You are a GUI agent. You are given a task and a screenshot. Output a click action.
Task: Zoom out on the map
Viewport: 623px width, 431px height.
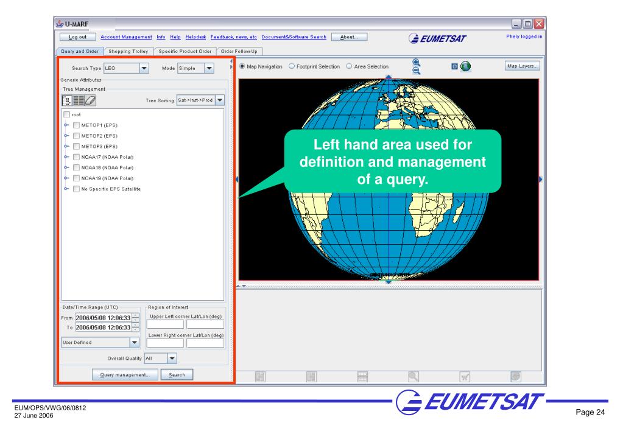tap(416, 71)
